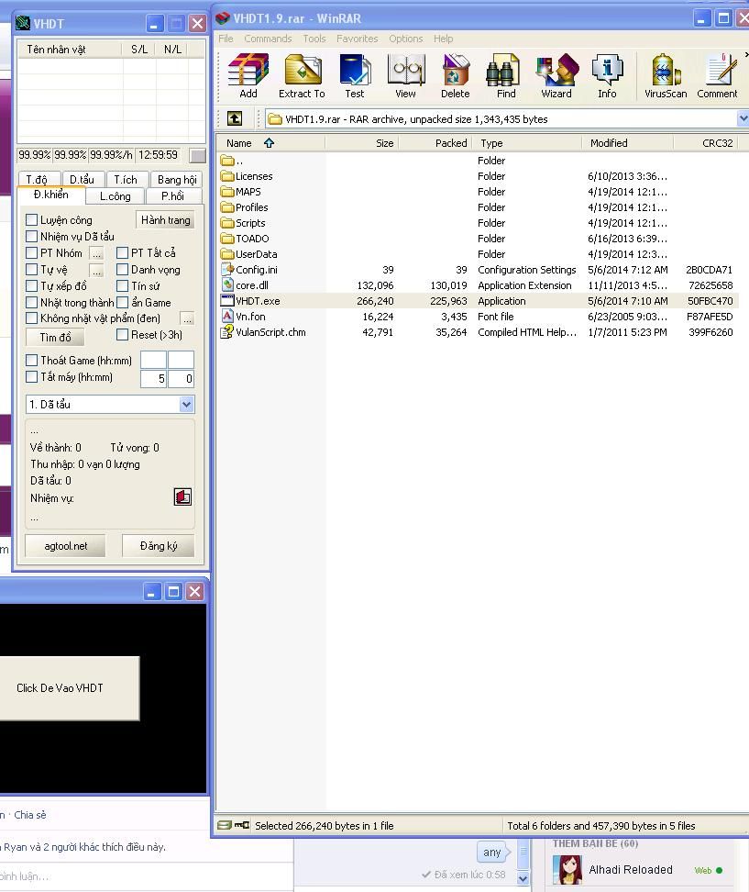The width and height of the screenshot is (749, 892).
Task: Select the TOADO folder icon
Action: [227, 238]
